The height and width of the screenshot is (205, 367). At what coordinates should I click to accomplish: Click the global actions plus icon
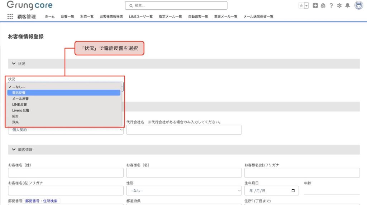(315, 5)
